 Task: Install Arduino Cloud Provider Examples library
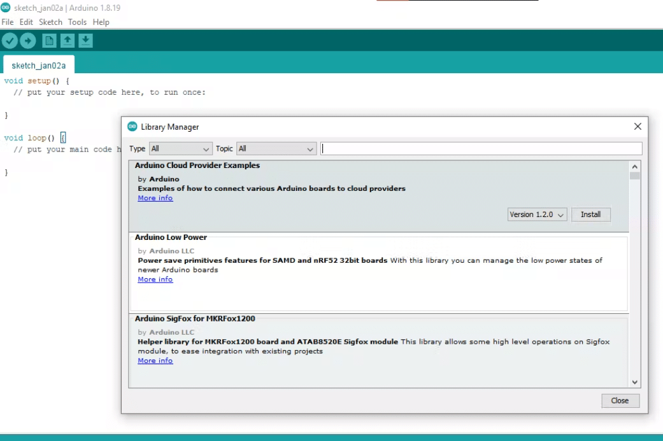[590, 214]
